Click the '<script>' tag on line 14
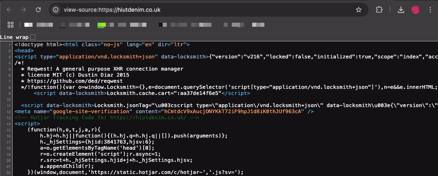Viewport: 438px width, 176px height. pyautogui.click(x=27, y=124)
